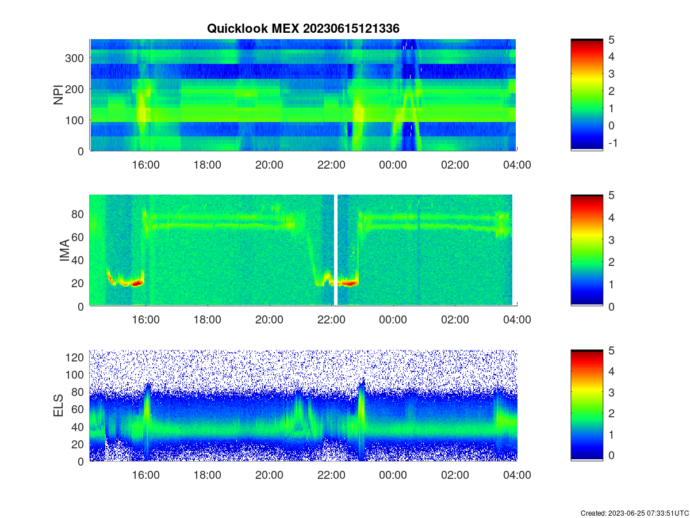
Task: Click the "00:00" tick under the NPI plot
Action: pyautogui.click(x=393, y=165)
